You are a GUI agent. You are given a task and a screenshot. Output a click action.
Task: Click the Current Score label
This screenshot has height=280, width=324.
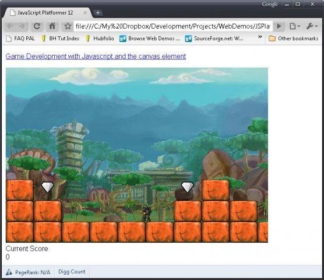(27, 249)
